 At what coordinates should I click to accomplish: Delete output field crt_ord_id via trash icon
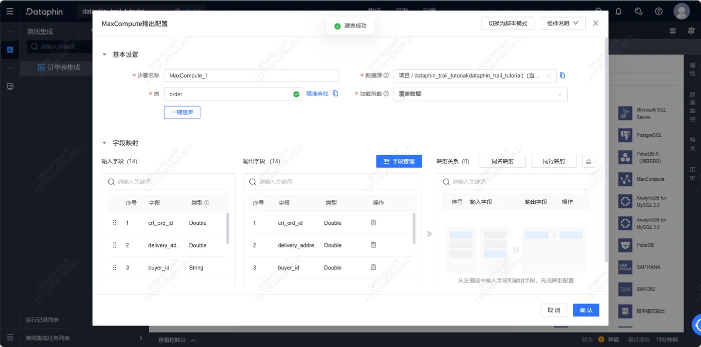[x=374, y=223]
